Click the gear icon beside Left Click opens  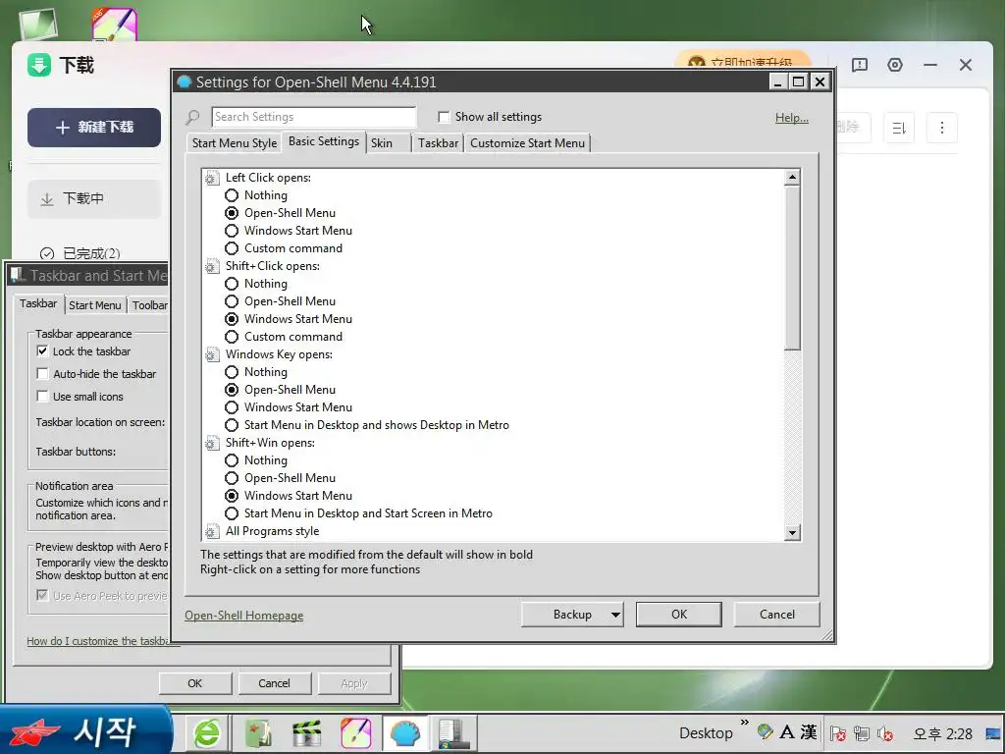point(212,178)
